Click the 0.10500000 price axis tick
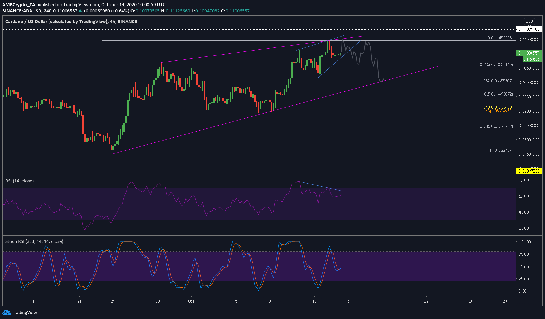 pyautogui.click(x=529, y=68)
